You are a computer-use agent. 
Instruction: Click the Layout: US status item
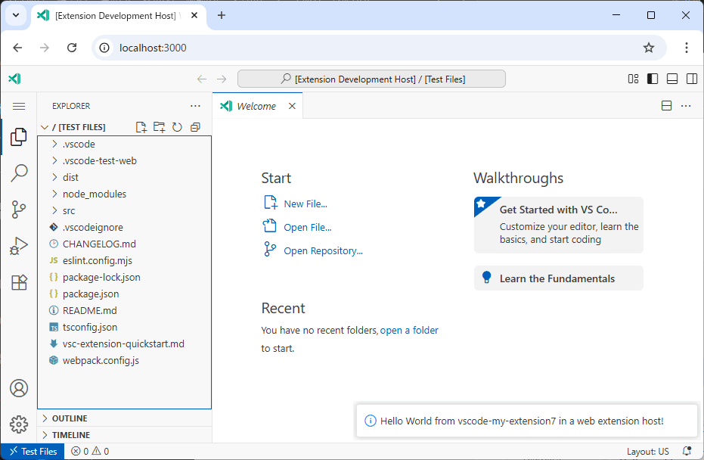[647, 452]
